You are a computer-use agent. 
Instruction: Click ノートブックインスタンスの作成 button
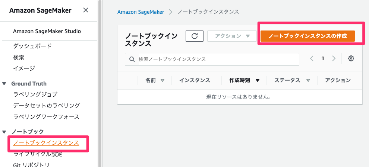pyautogui.click(x=307, y=36)
